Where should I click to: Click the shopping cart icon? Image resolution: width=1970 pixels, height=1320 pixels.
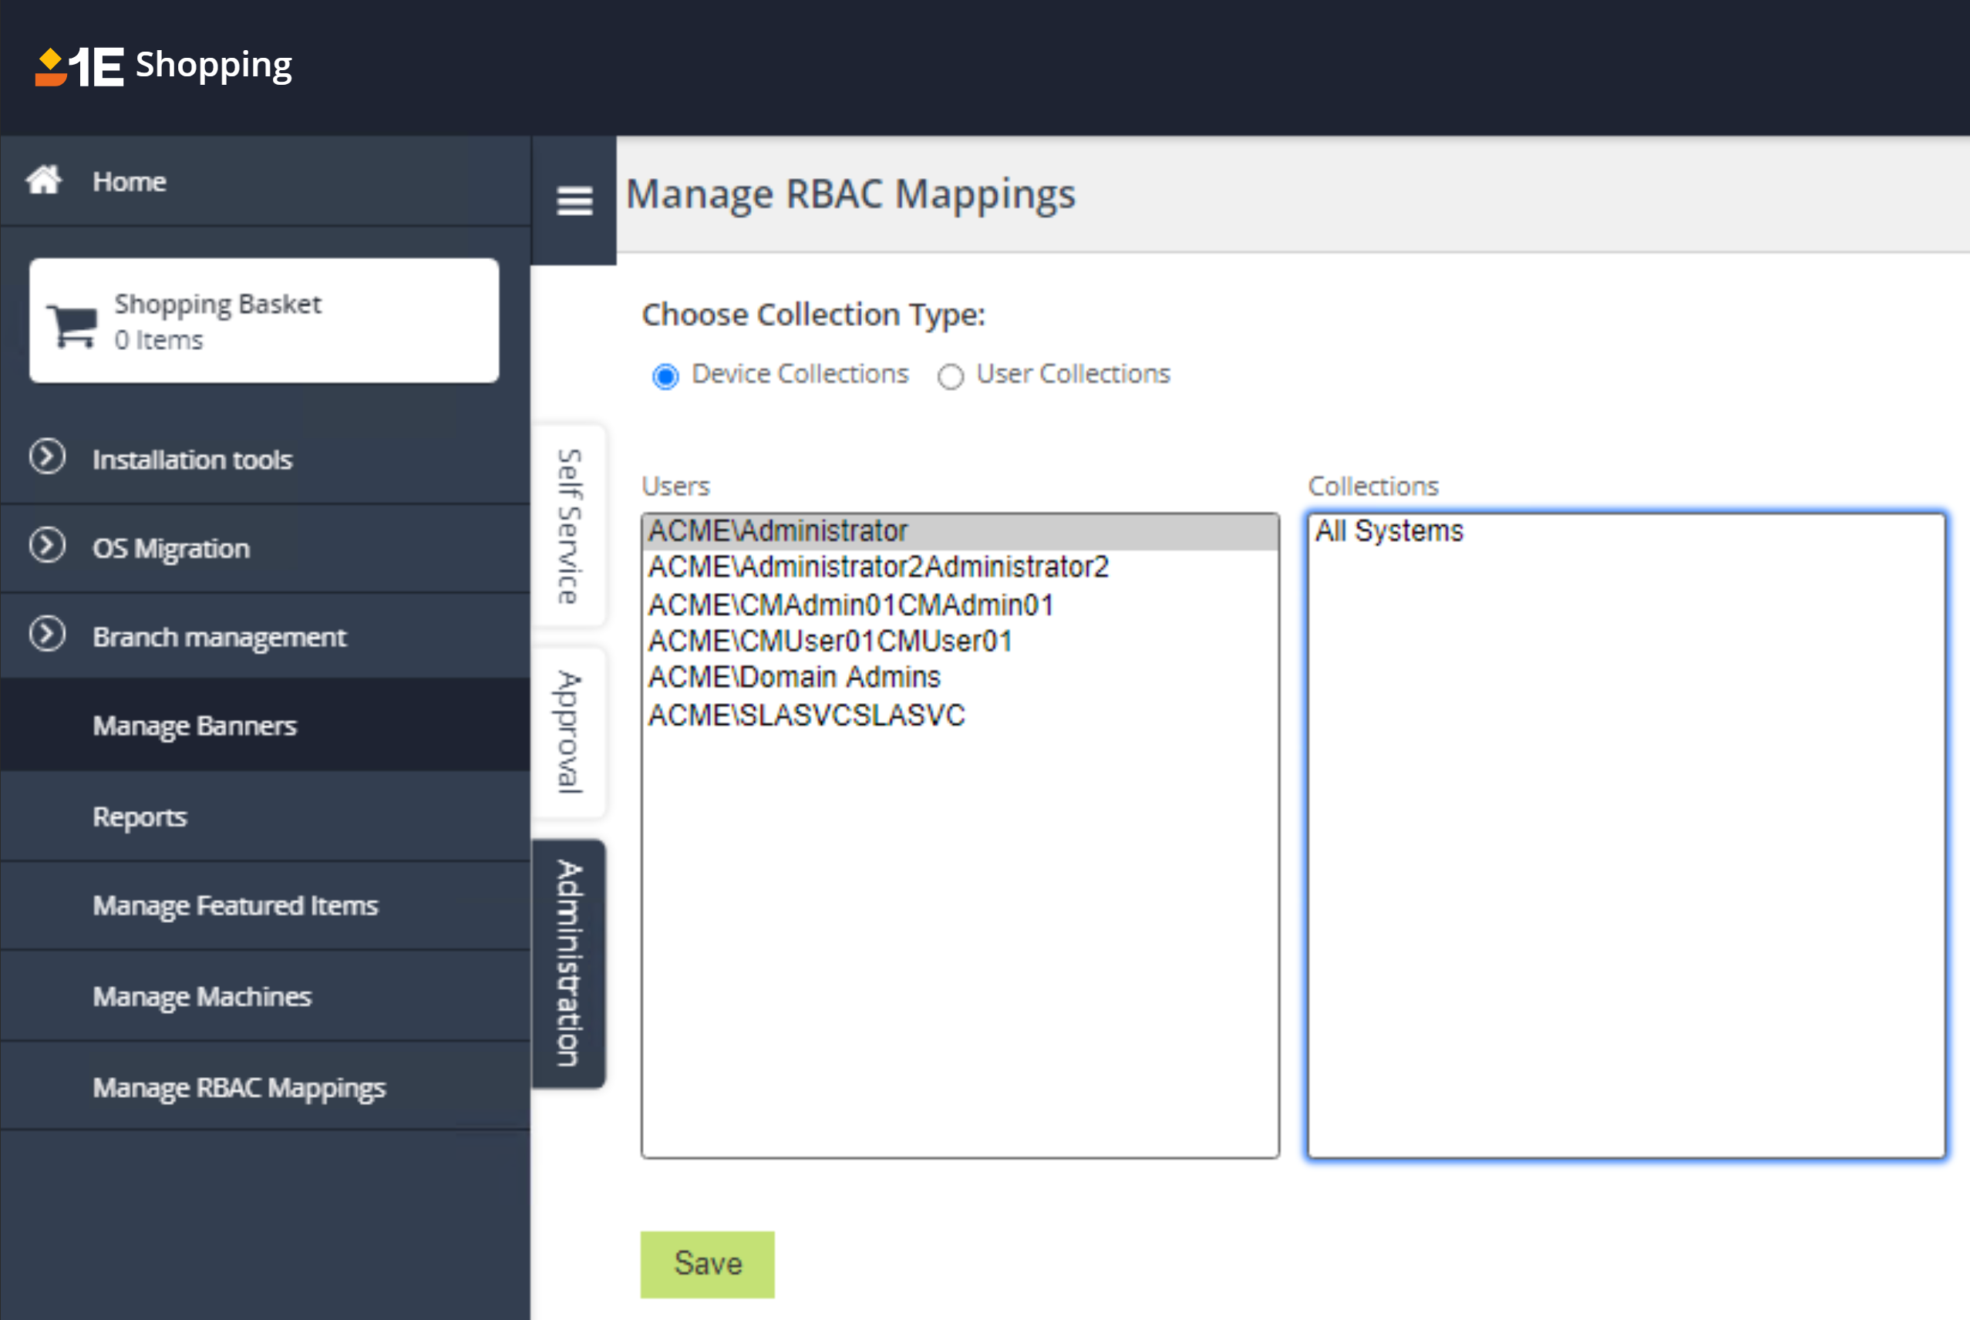(x=72, y=325)
